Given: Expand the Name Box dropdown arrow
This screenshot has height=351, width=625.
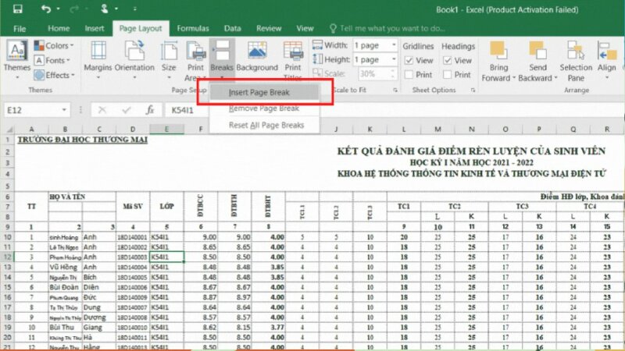Looking at the screenshot, I should pos(64,110).
